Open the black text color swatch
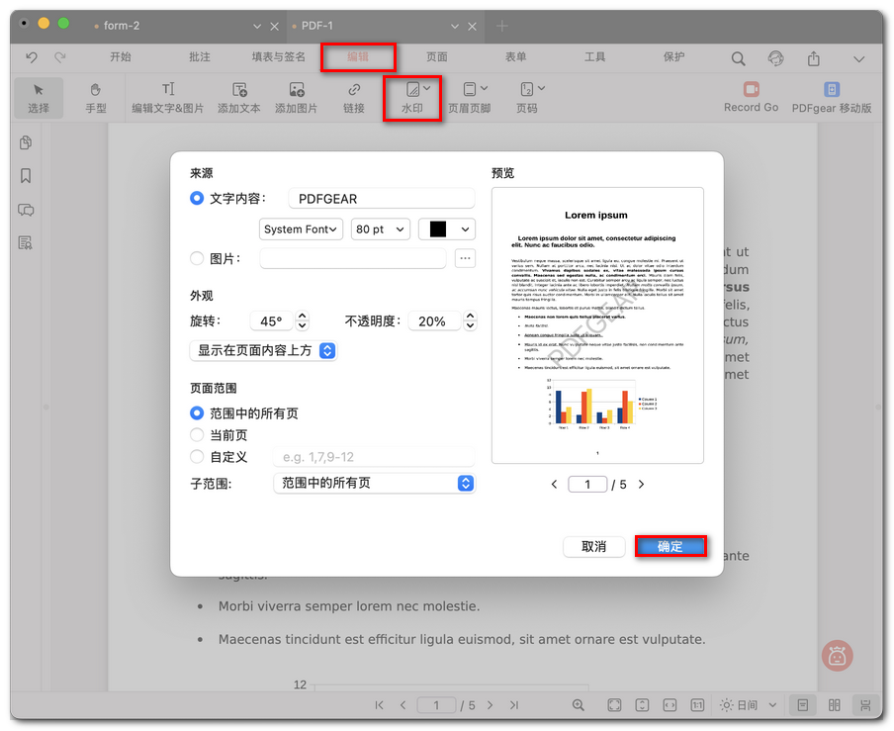894x731 pixels. 447,228
